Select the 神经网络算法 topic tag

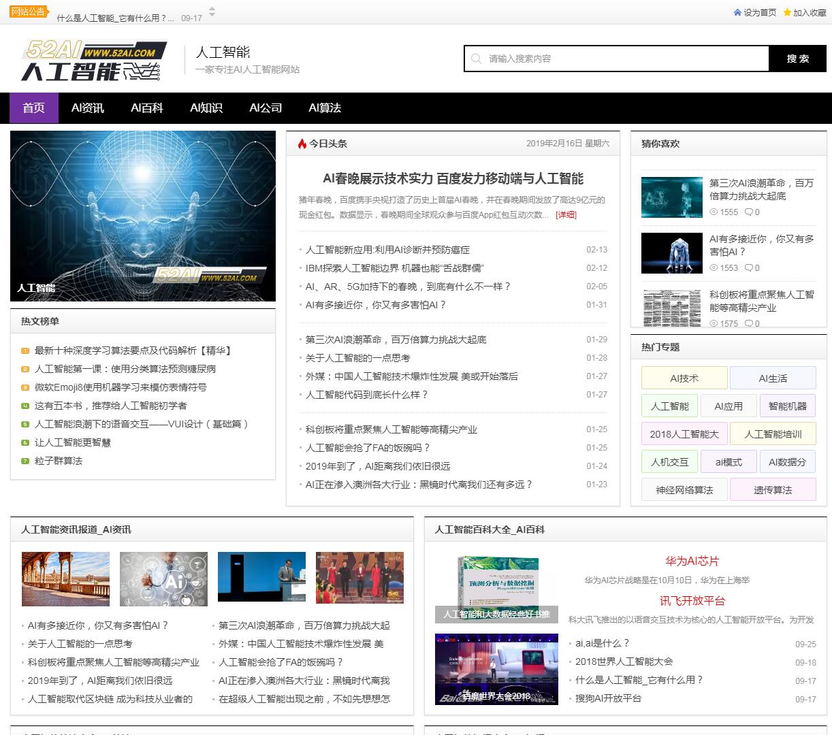(x=684, y=490)
